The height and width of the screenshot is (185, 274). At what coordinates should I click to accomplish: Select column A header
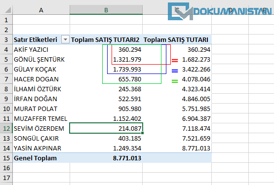tap(41, 10)
